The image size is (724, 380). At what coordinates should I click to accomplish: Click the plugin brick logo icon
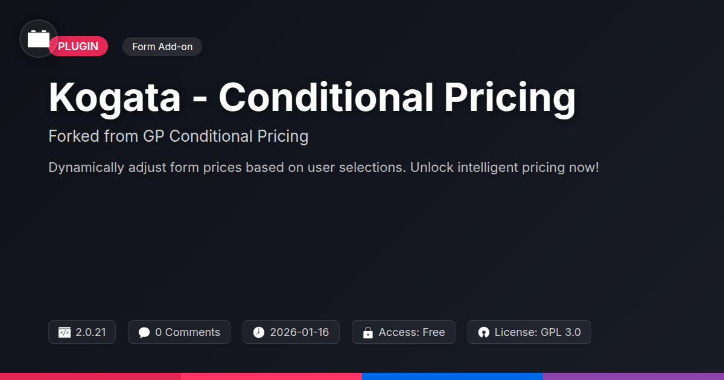[39, 39]
